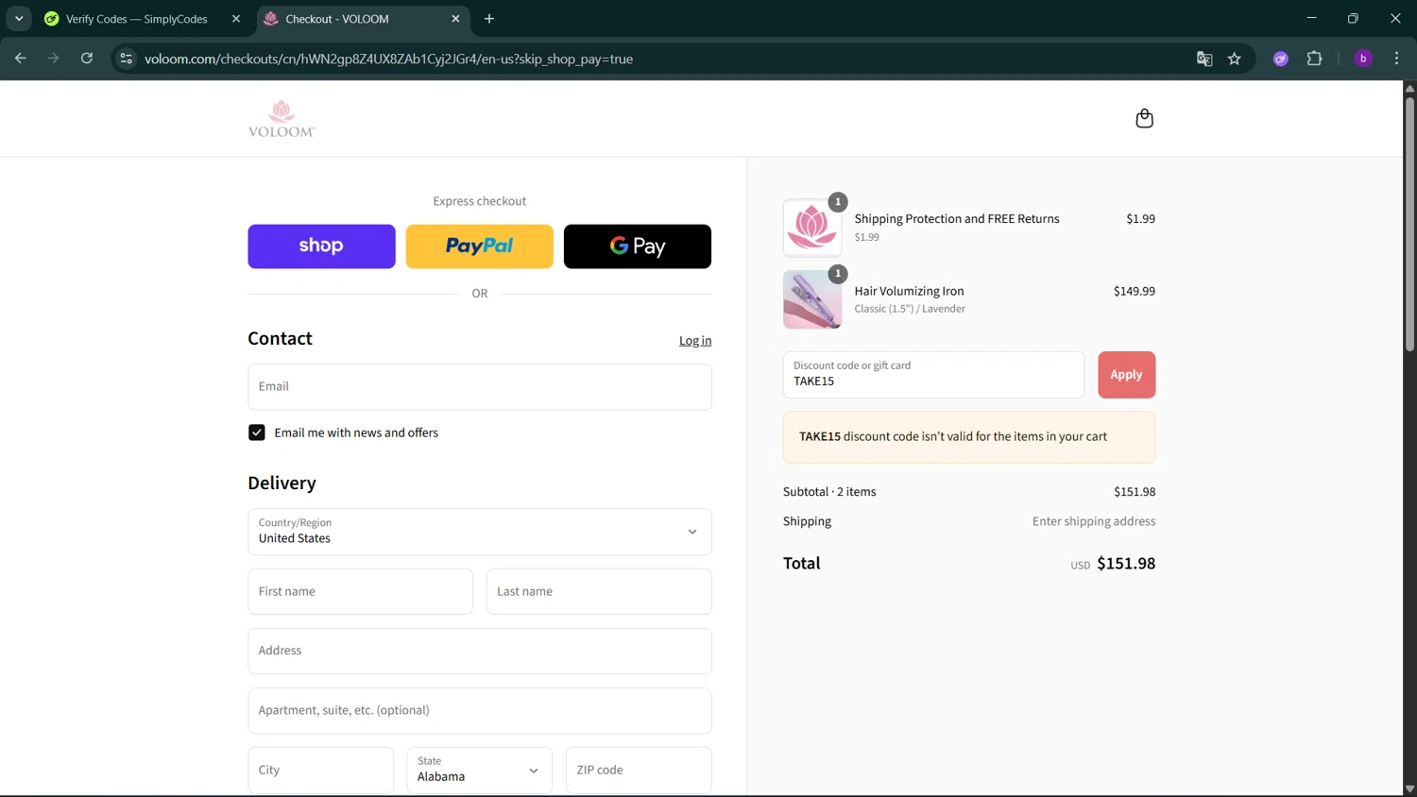Screen dimensions: 1417x797
Task: Pay with the PayPal button
Action: tap(480, 246)
